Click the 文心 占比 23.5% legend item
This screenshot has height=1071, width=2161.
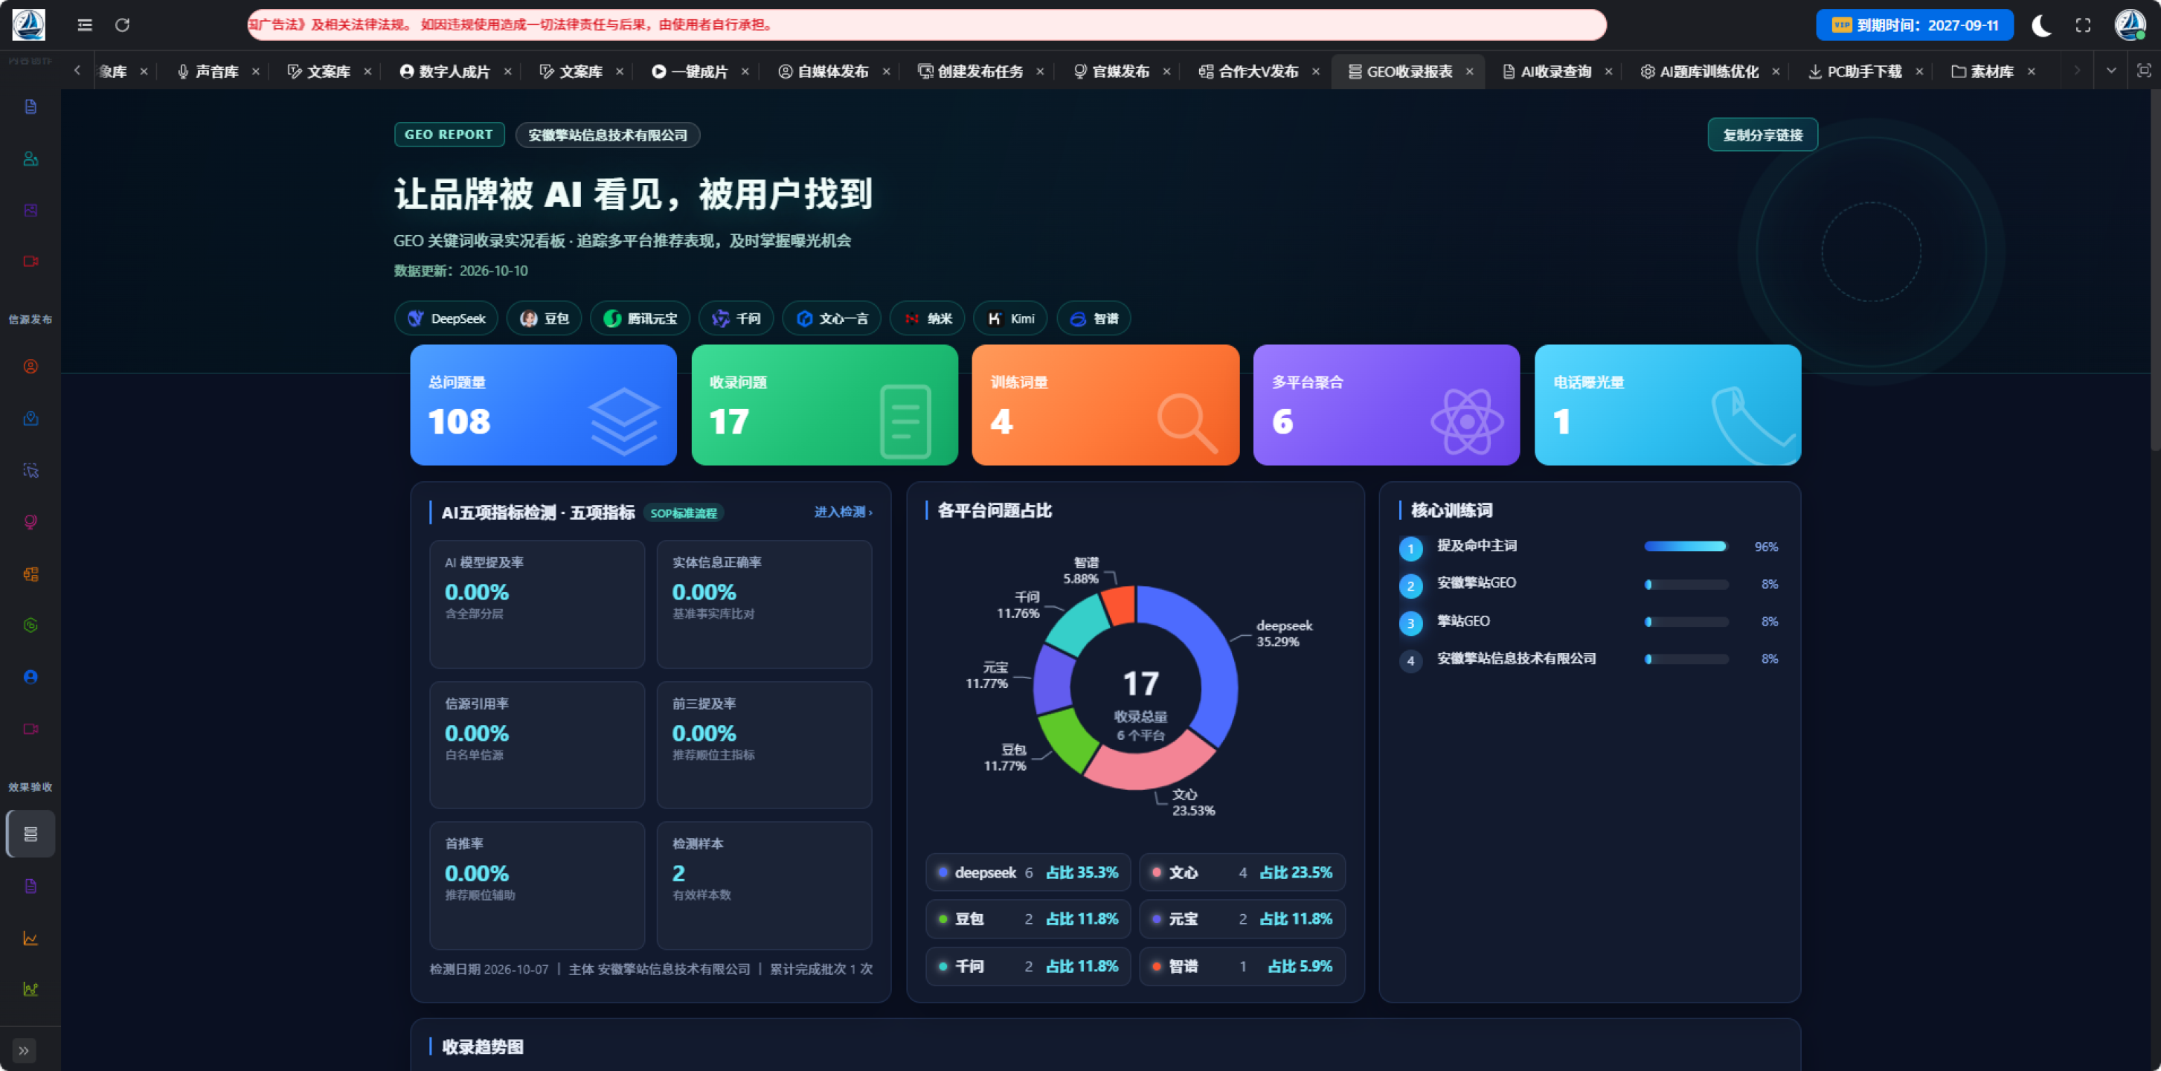1242,872
